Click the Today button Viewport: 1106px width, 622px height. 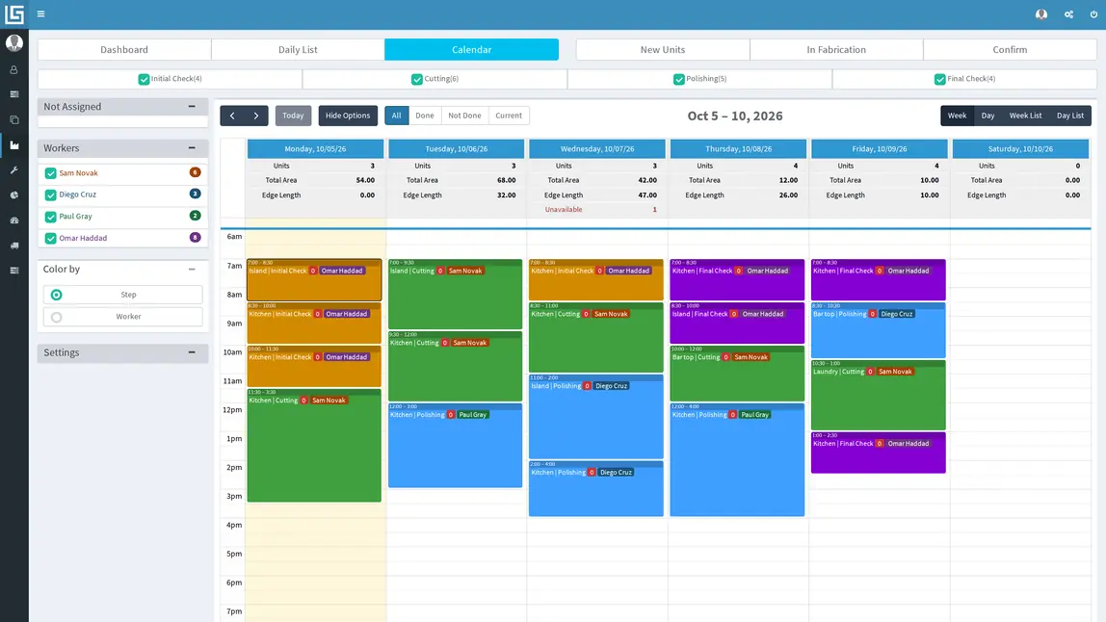click(293, 116)
